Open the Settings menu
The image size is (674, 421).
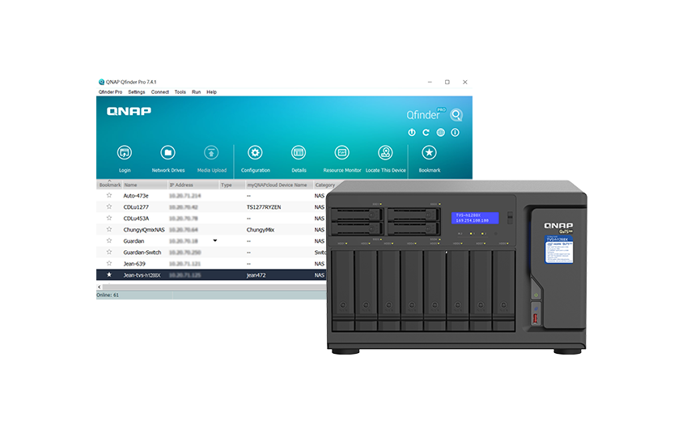click(x=136, y=92)
